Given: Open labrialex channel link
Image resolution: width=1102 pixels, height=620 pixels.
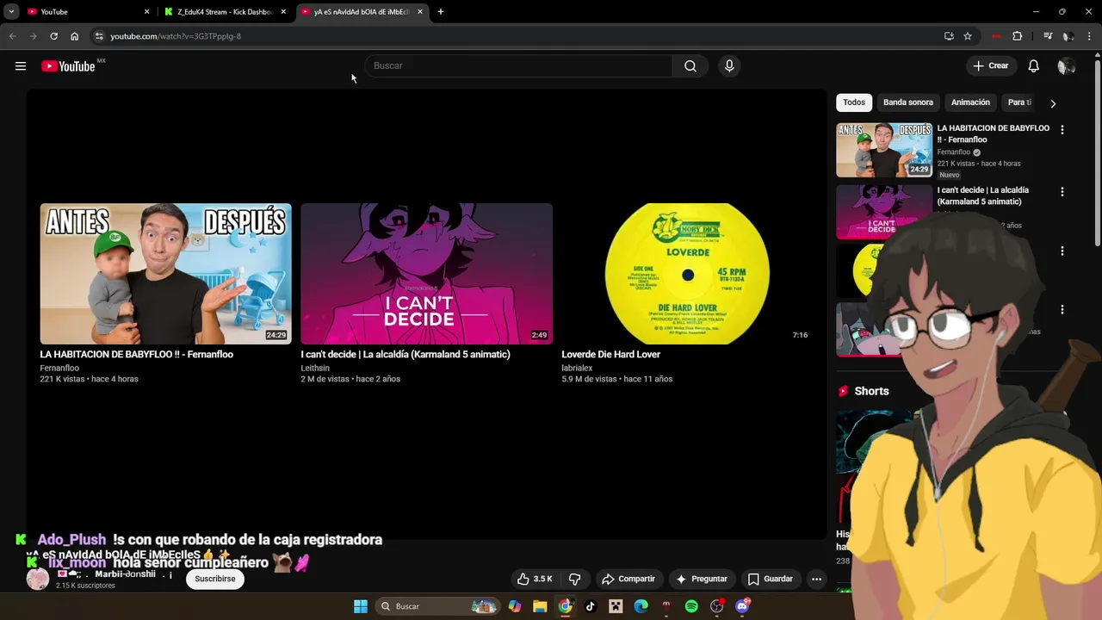Looking at the screenshot, I should (x=578, y=369).
